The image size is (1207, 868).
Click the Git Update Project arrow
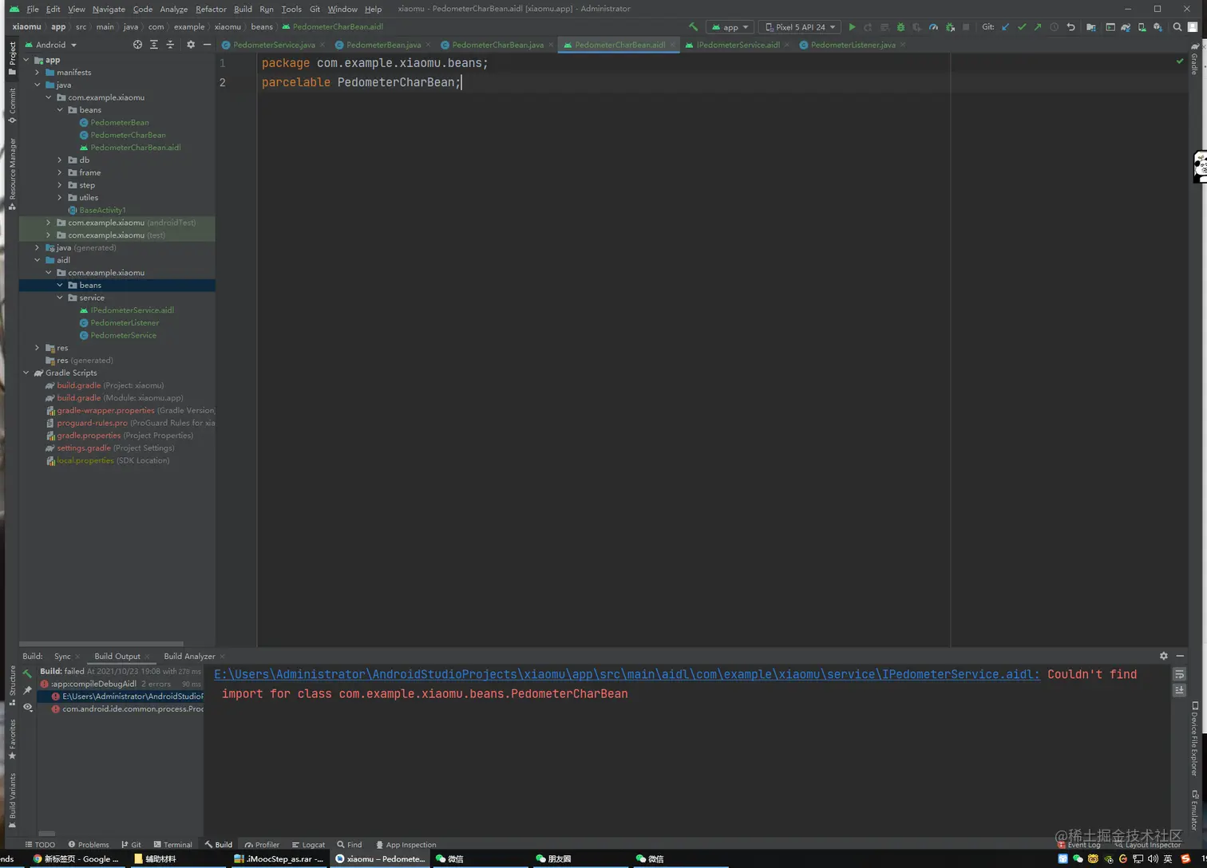1006,27
